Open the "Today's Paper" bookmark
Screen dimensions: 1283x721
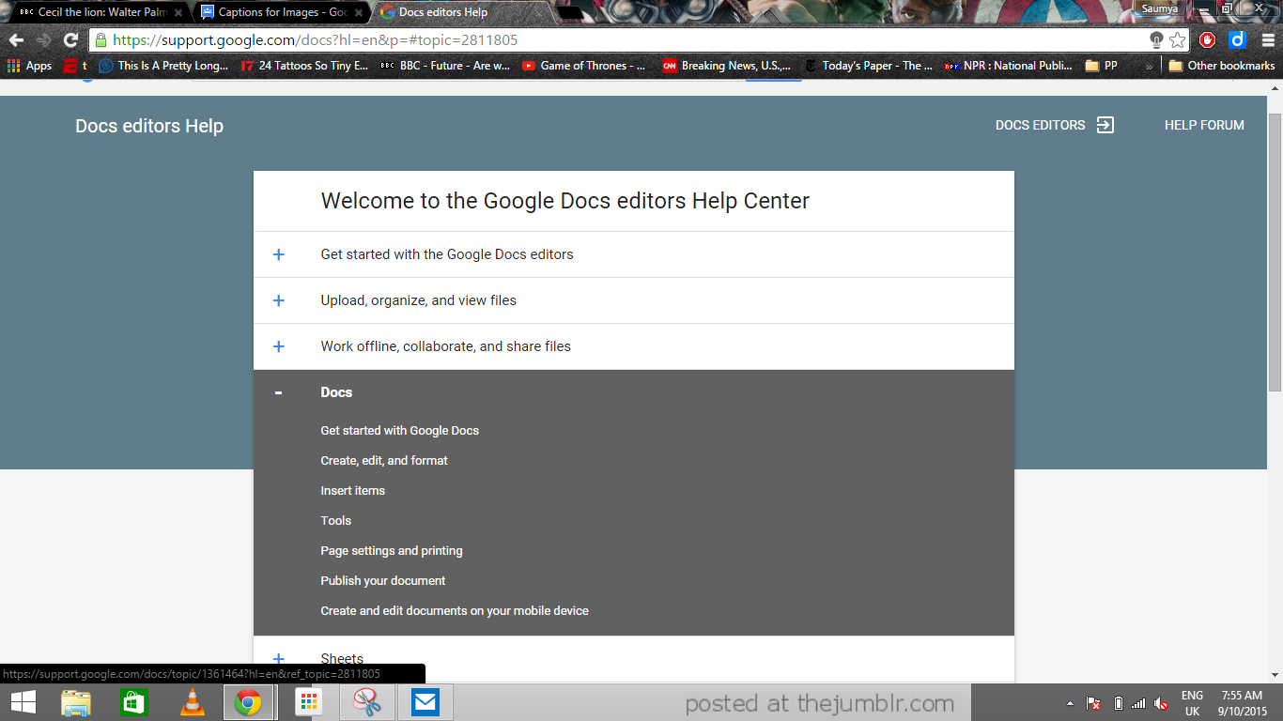[869, 66]
